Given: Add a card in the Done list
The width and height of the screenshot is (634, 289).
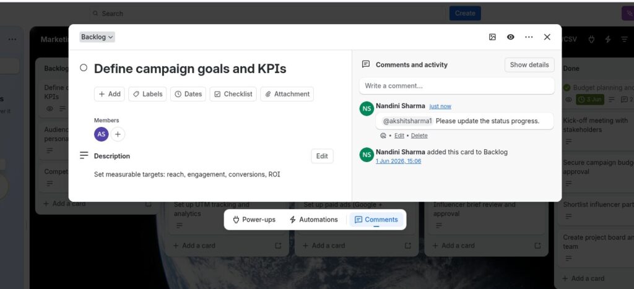Looking at the screenshot, I should click(x=583, y=278).
